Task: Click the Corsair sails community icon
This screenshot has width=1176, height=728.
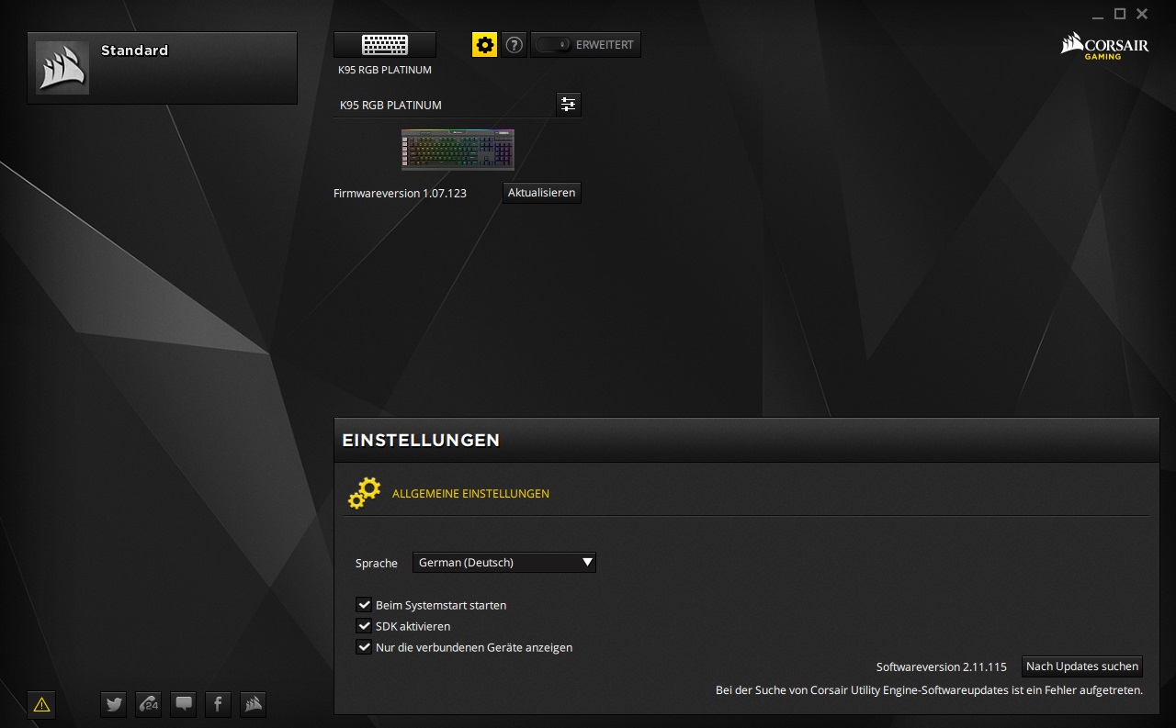Action: pyautogui.click(x=253, y=704)
